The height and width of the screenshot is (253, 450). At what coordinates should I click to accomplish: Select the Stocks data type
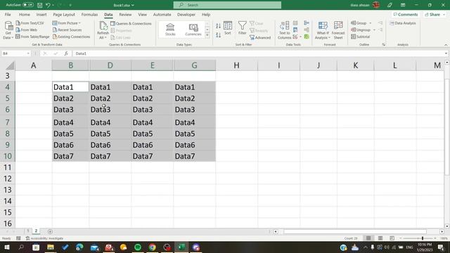(170, 30)
